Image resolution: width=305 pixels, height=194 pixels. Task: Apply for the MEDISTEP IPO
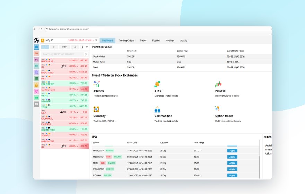pos(232,157)
